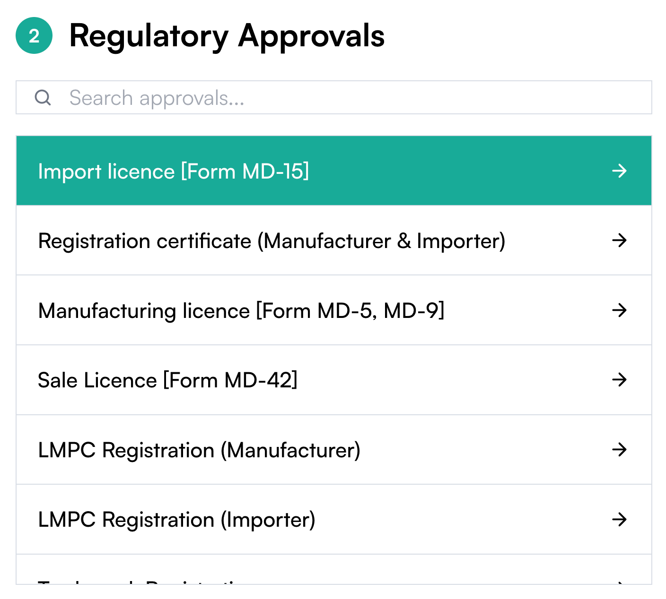Image resolution: width=666 pixels, height=599 pixels.
Task: Select the partially visible last list entry
Action: click(x=334, y=570)
